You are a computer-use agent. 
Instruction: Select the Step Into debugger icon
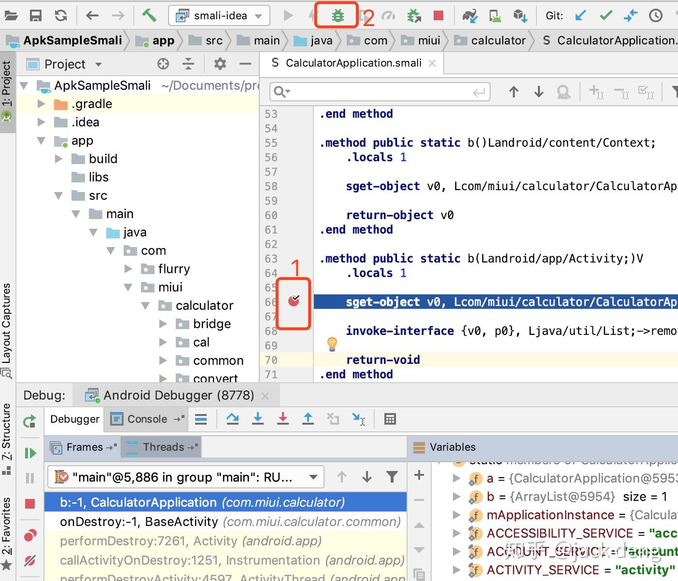(x=258, y=419)
